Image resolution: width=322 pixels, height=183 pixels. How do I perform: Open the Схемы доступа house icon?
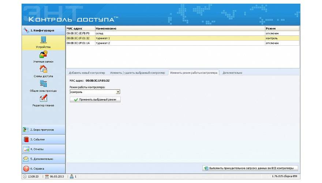click(43, 69)
